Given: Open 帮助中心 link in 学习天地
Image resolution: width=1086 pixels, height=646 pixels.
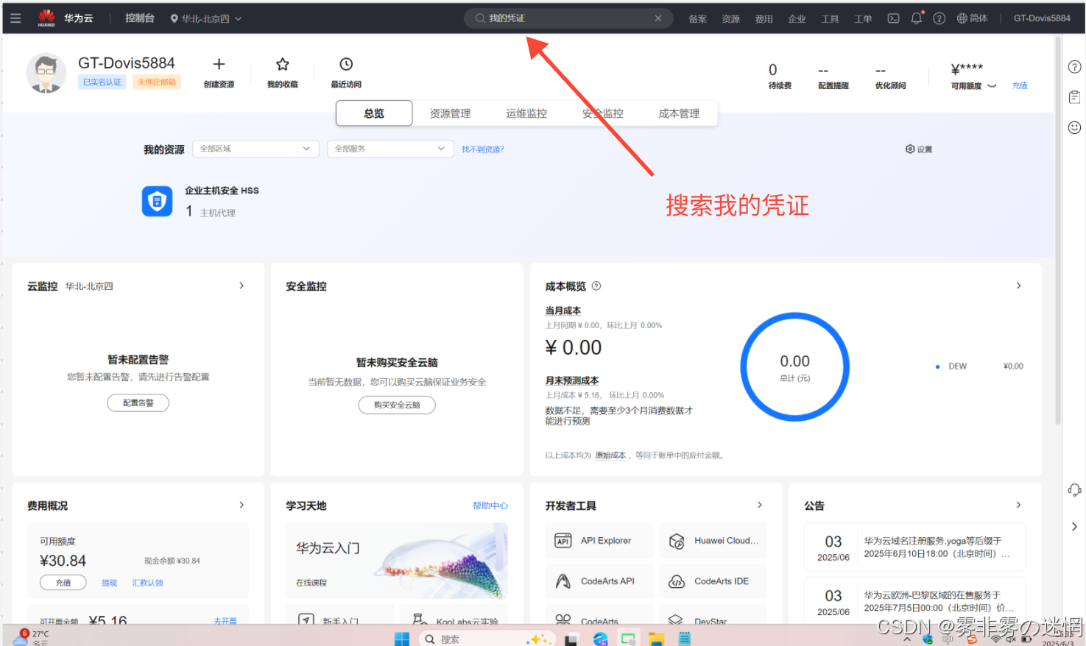Looking at the screenshot, I should [x=490, y=505].
